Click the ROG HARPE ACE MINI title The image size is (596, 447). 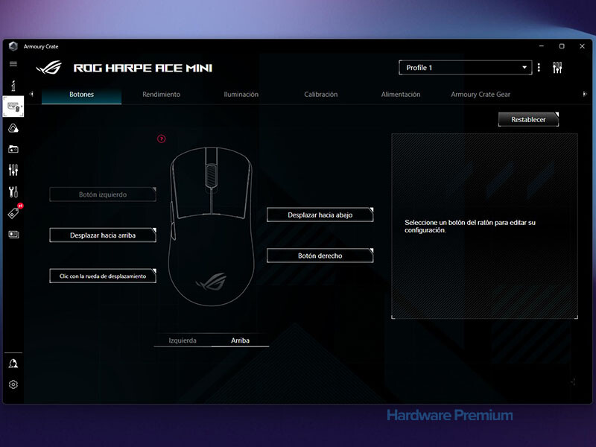[143, 68]
